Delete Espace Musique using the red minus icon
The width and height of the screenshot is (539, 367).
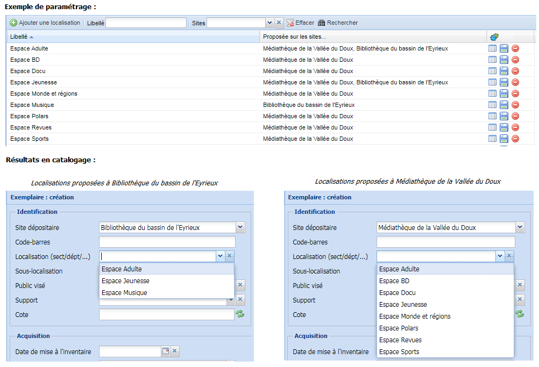[x=515, y=105]
